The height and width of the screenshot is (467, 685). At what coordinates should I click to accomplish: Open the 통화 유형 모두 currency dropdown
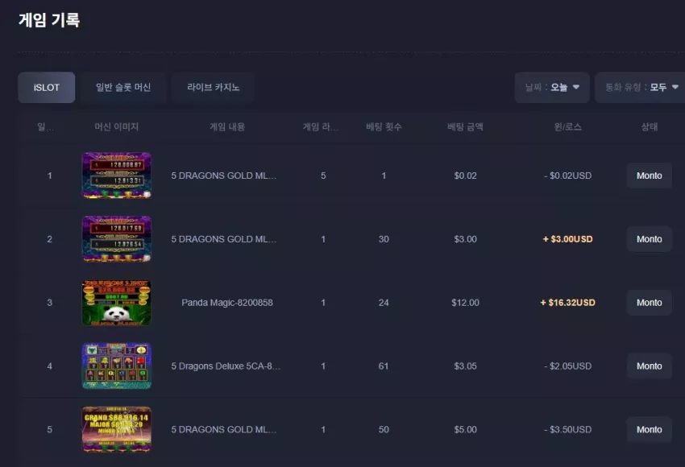pos(641,87)
